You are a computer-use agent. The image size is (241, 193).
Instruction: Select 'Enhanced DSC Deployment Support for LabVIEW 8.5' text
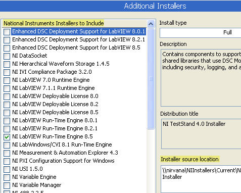click(x=76, y=47)
